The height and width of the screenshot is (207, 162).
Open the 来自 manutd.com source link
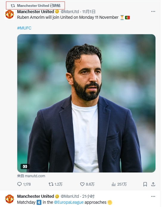point(31,176)
